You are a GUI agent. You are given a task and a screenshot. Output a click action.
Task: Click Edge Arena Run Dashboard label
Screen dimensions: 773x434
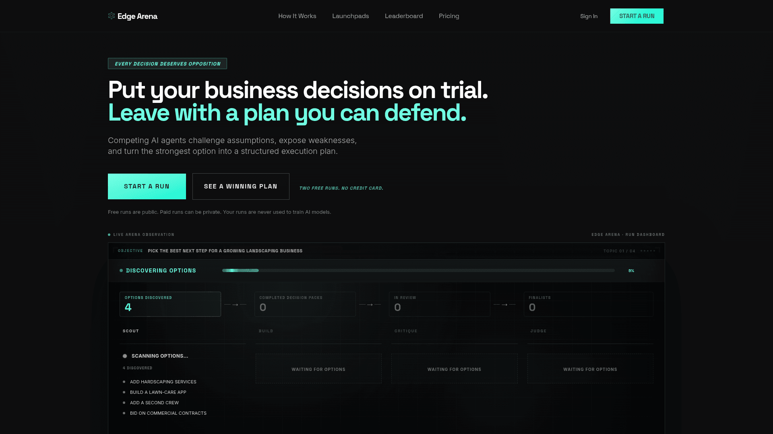coord(628,235)
